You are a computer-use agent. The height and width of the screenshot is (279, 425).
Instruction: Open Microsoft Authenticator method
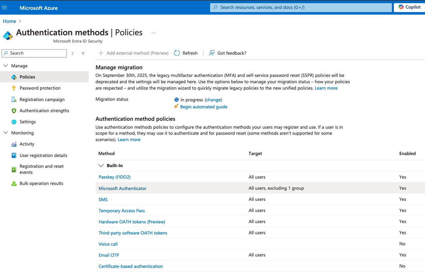(x=123, y=188)
